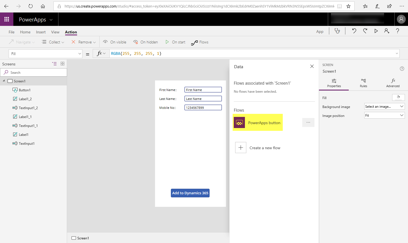The width and height of the screenshot is (408, 243).
Task: Open browser favorites hub icon
Action: pos(365,6)
